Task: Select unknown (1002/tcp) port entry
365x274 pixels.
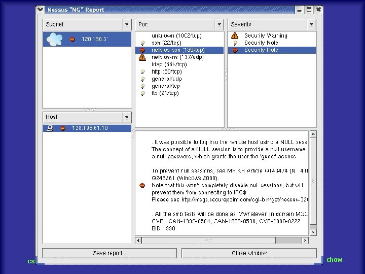Action: [179, 36]
